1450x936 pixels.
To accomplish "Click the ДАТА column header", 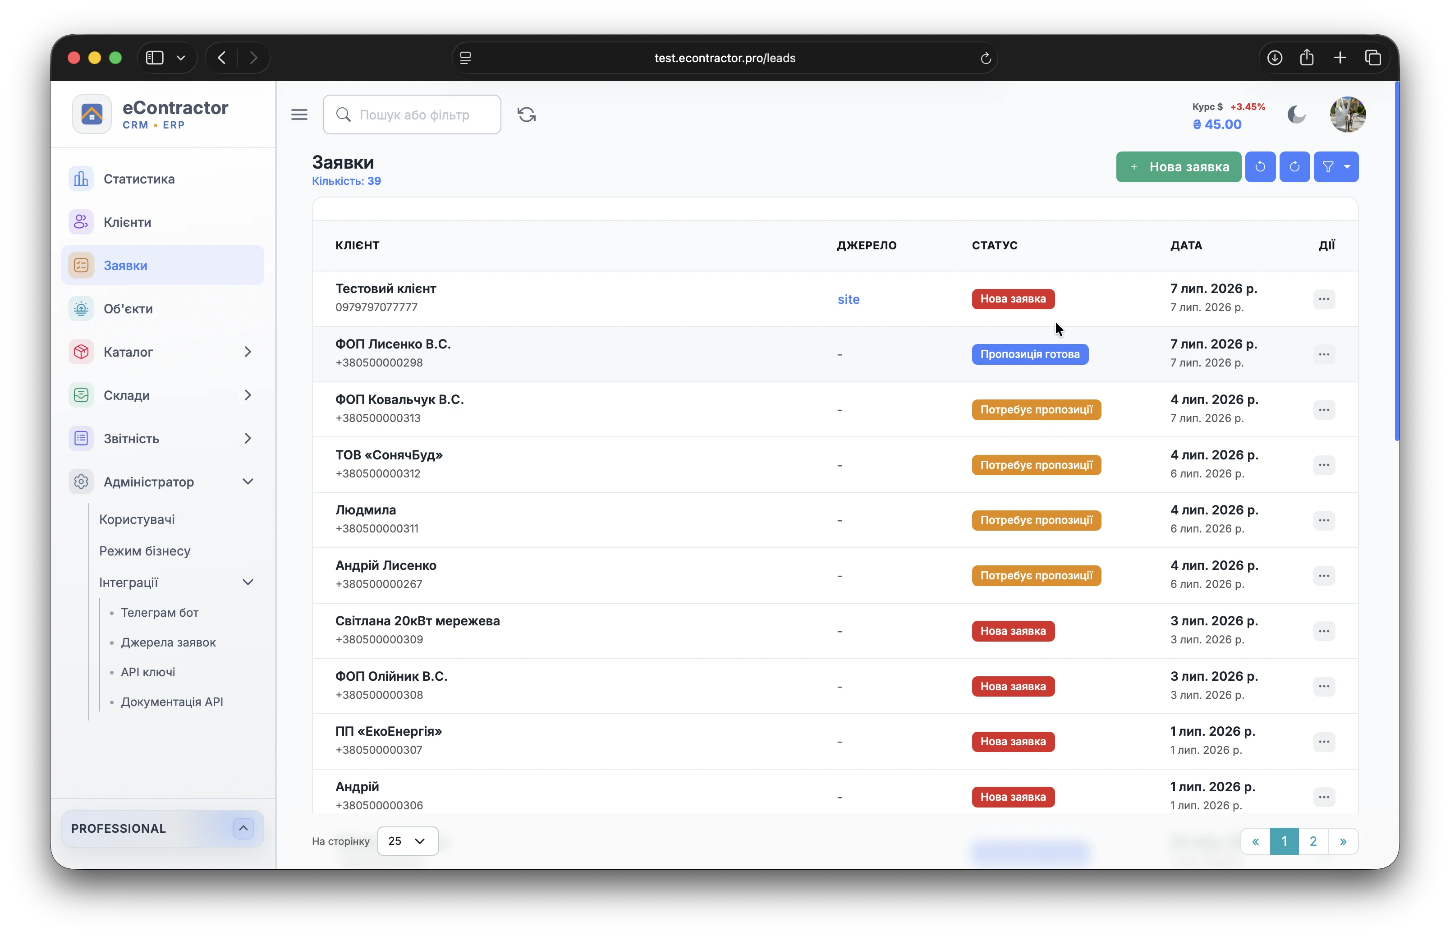I will (x=1186, y=245).
